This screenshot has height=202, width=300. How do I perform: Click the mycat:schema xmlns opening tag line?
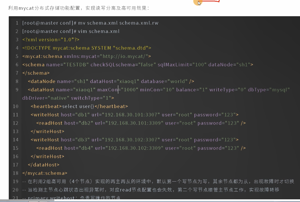[x=86, y=56]
